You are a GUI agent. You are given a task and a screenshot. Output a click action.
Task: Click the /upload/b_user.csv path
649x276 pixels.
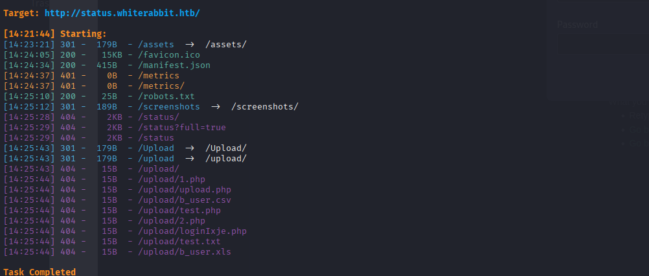click(x=184, y=200)
